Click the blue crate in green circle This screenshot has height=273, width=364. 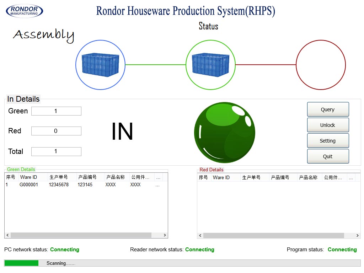coord(210,65)
